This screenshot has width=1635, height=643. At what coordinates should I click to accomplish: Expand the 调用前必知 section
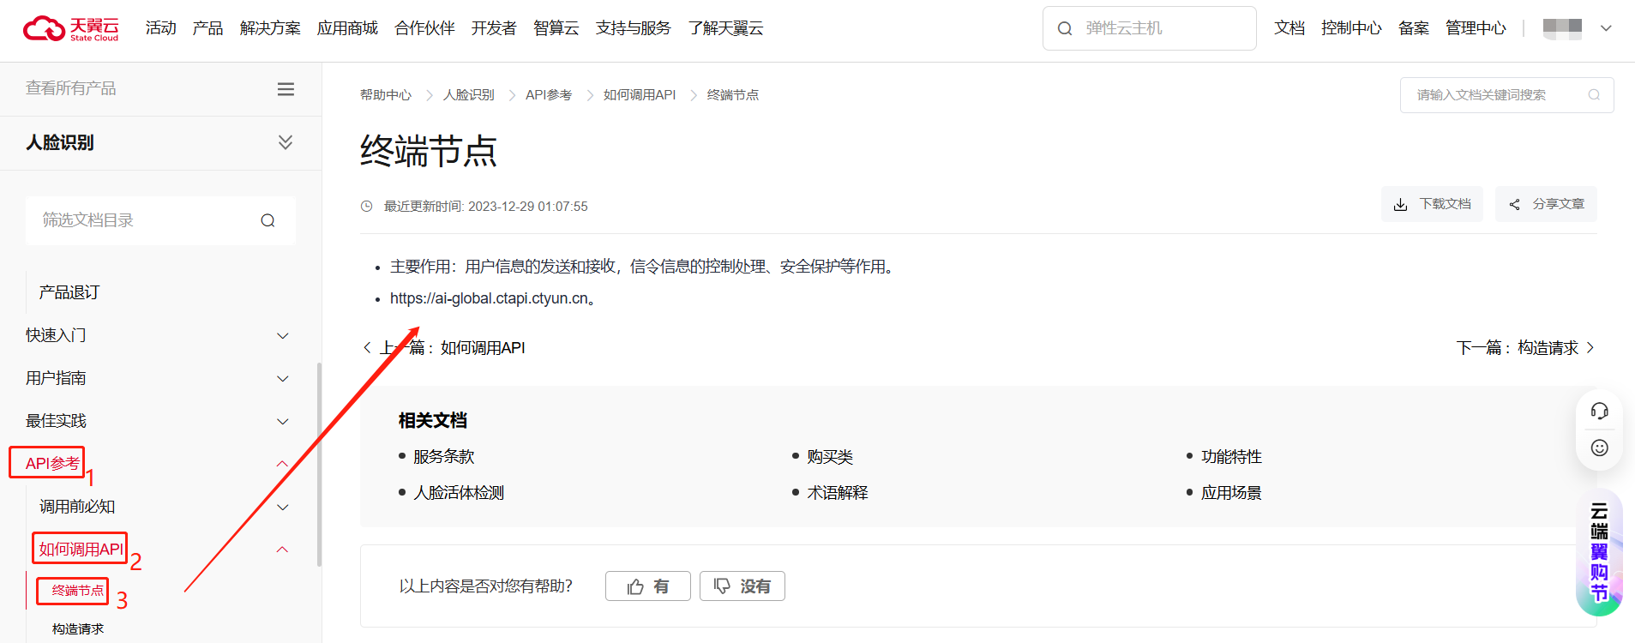coord(282,507)
